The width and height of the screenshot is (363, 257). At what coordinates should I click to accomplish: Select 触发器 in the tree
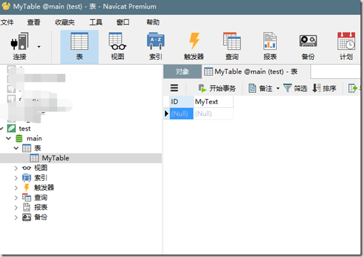click(44, 187)
